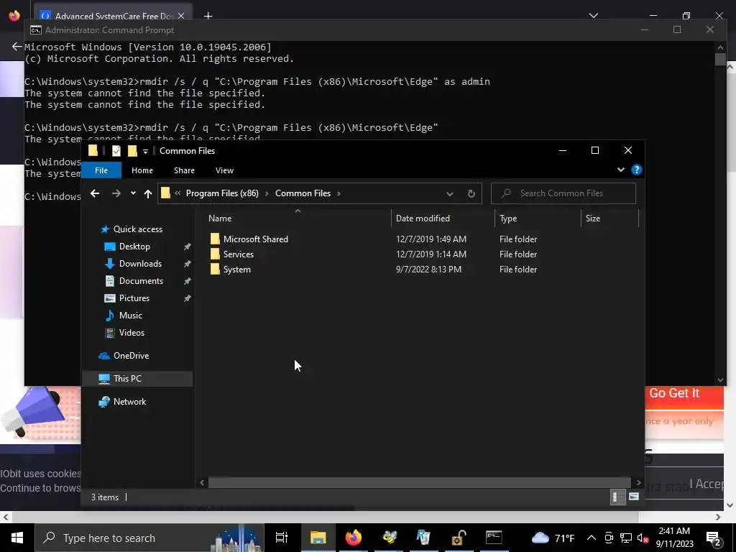Click Program Files (x86) breadcrumb
Viewport: 736px width, 552px height.
click(222, 193)
